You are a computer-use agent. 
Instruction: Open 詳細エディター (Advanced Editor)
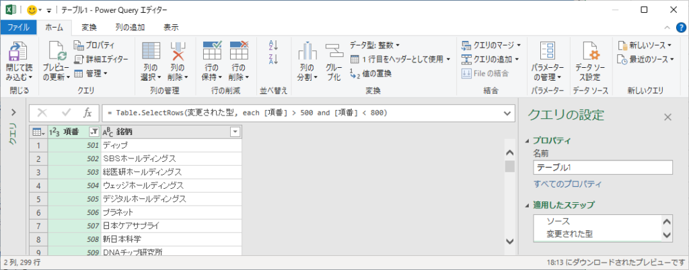(x=101, y=58)
